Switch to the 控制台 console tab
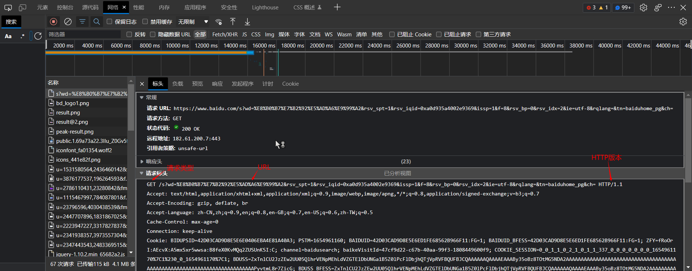692x271 pixels. point(65,8)
